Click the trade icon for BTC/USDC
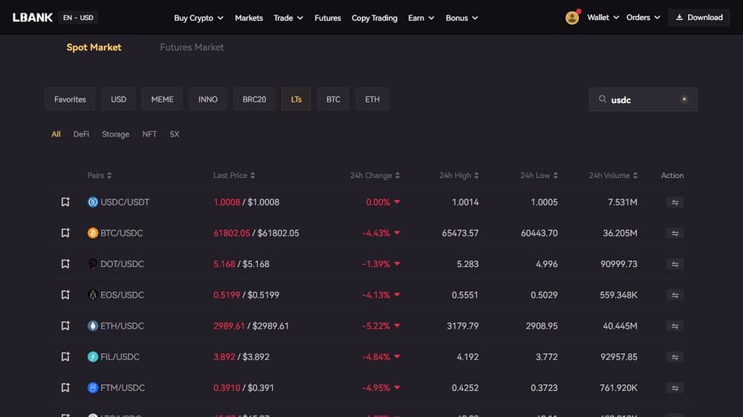 pyautogui.click(x=675, y=233)
